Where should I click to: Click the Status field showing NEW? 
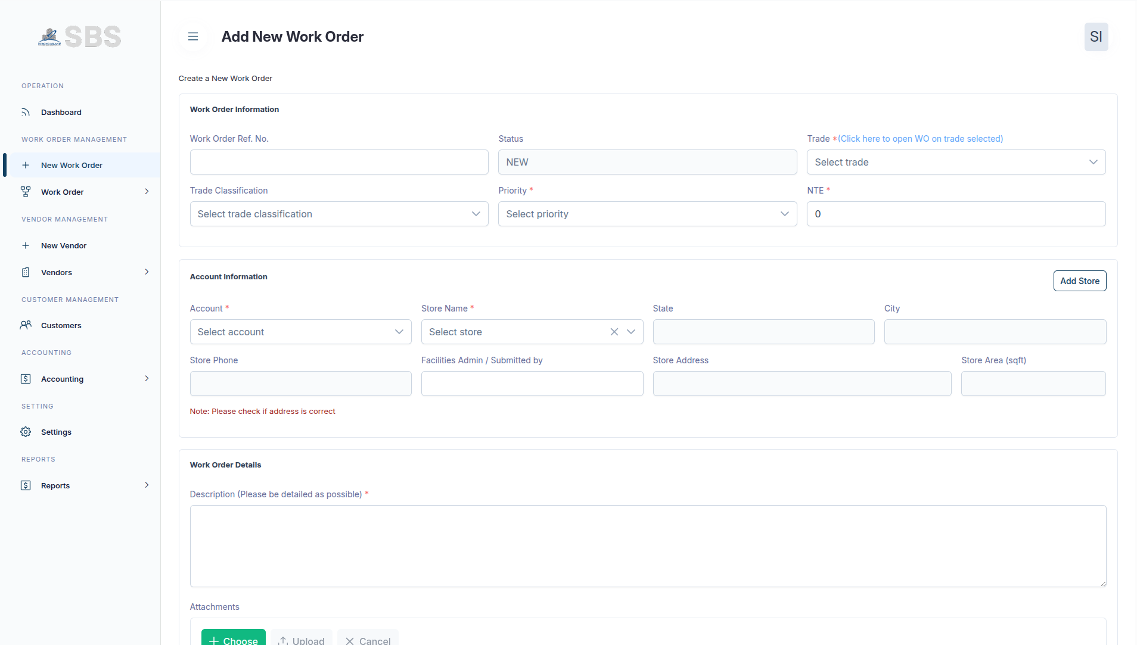click(x=647, y=162)
